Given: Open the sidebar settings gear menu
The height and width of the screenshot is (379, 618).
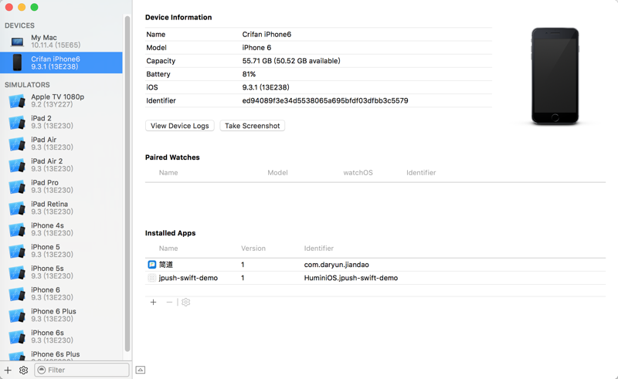Looking at the screenshot, I should point(24,370).
